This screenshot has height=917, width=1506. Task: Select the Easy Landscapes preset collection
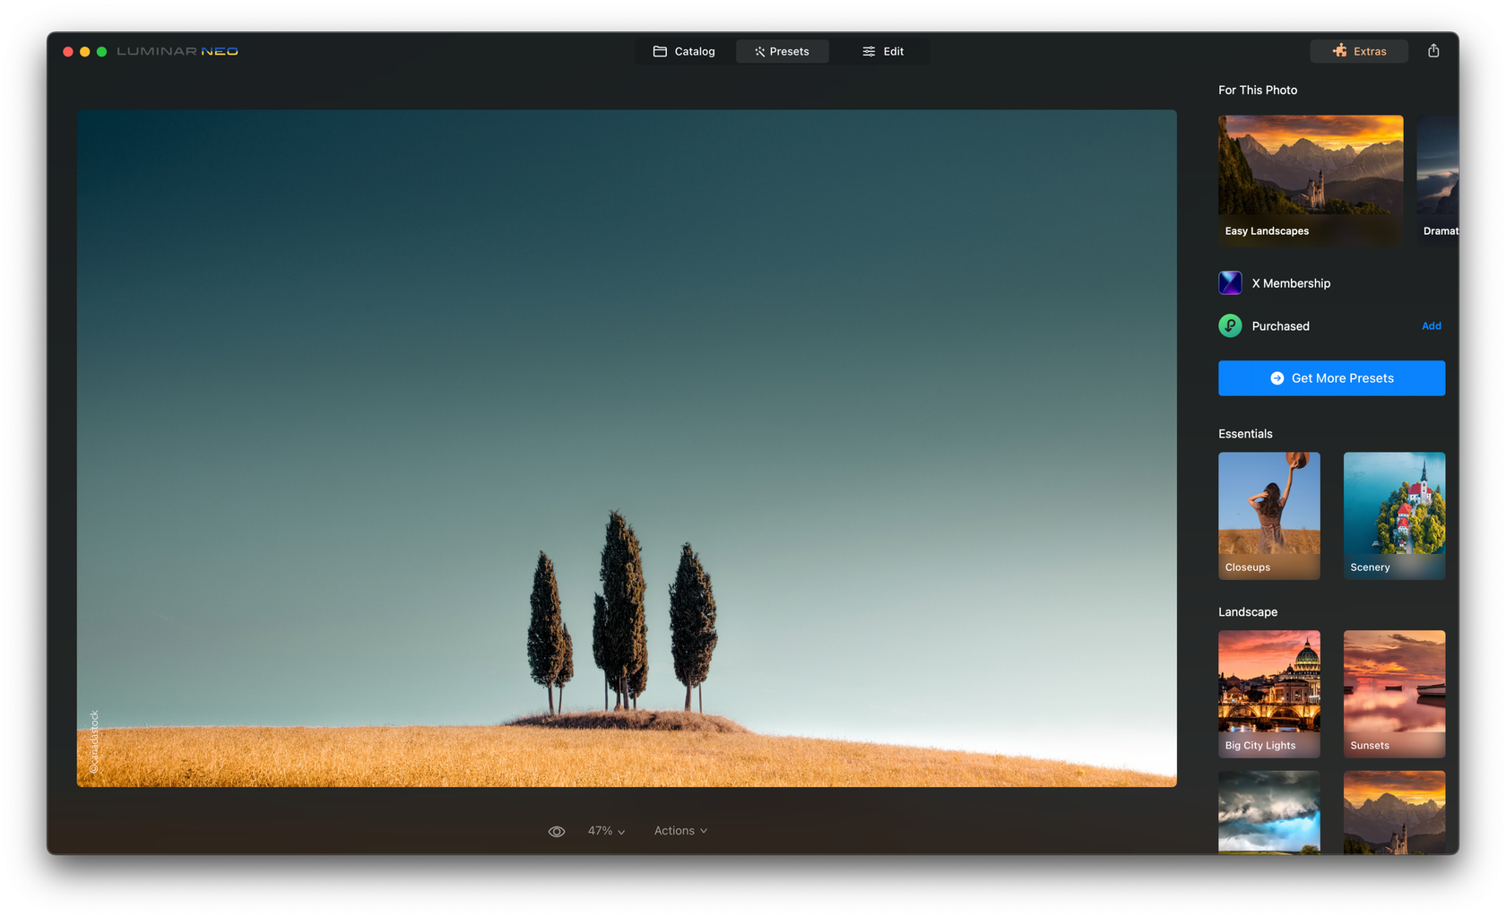coord(1310,179)
